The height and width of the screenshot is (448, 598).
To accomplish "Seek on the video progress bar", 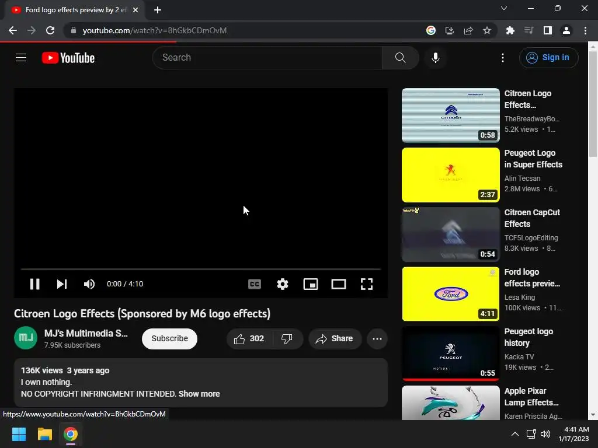I will click(x=201, y=269).
